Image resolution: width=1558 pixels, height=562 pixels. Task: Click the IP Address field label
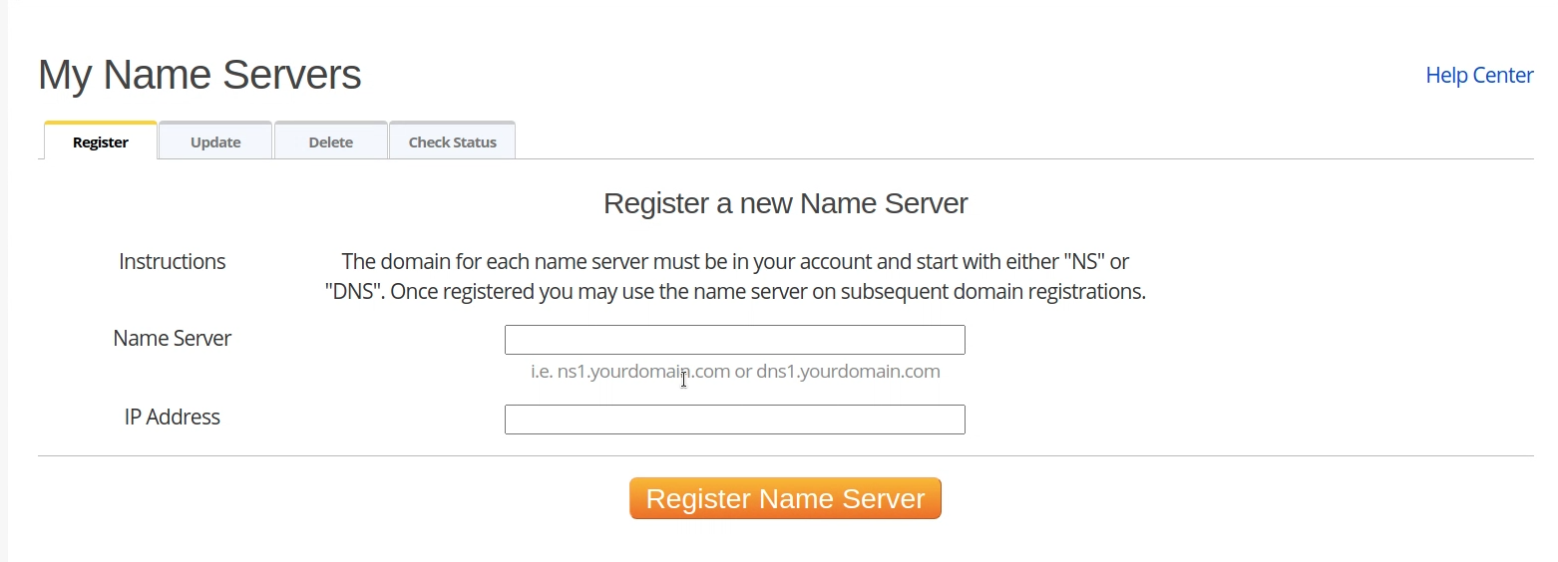(x=173, y=417)
